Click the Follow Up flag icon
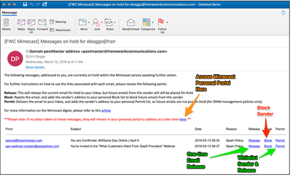The width and height of the screenshot is (291, 176). click(161, 22)
